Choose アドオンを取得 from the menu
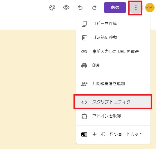 (113, 116)
